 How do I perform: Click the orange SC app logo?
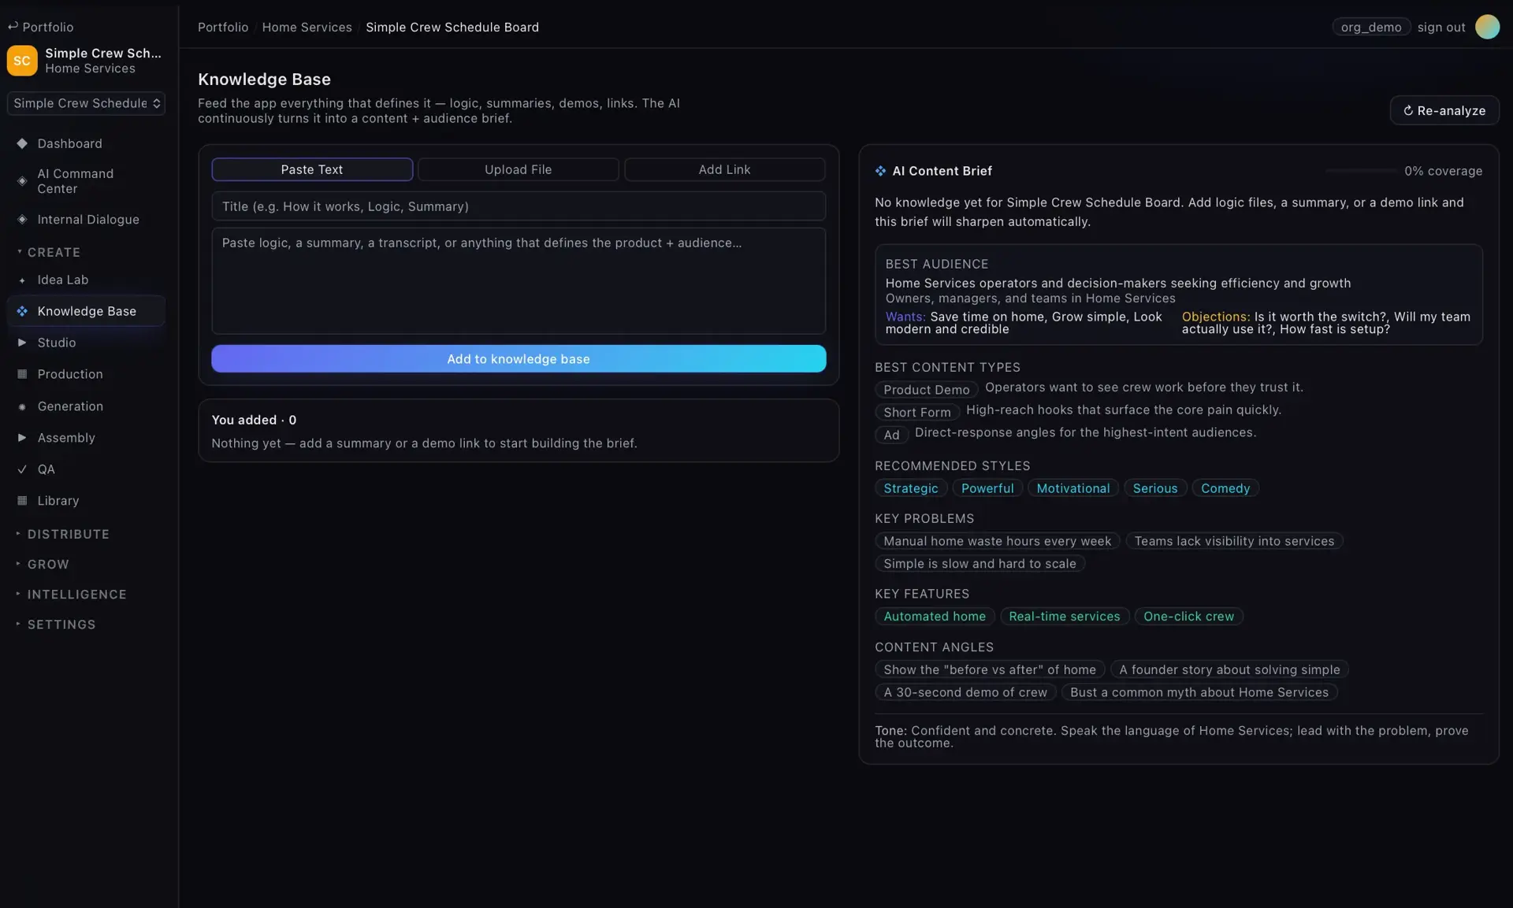(x=22, y=61)
